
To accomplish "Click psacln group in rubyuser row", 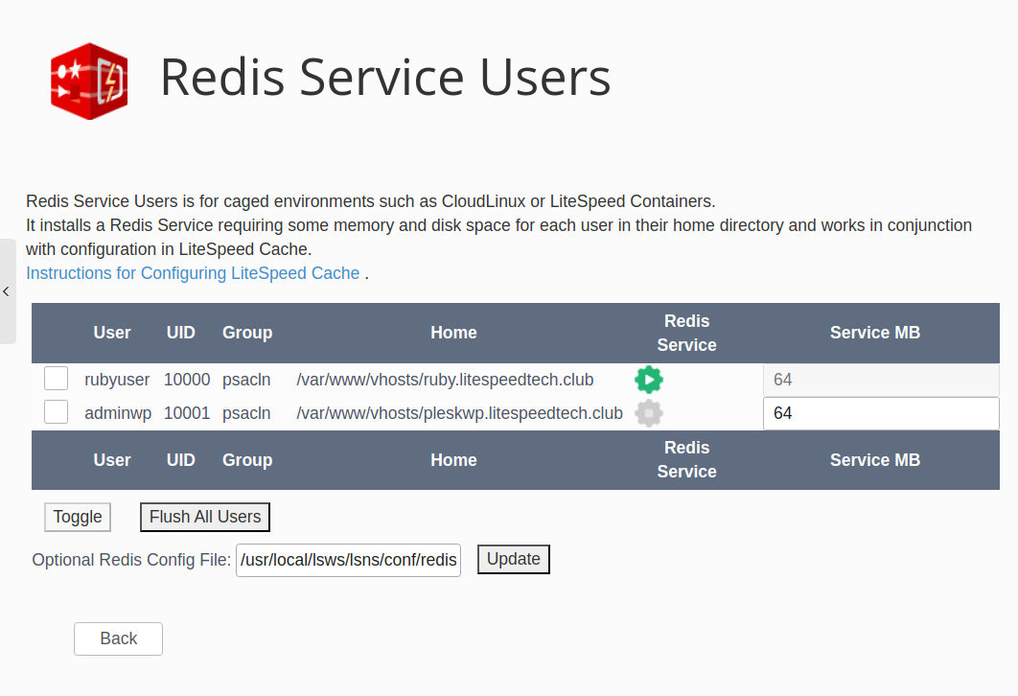I will 246,380.
